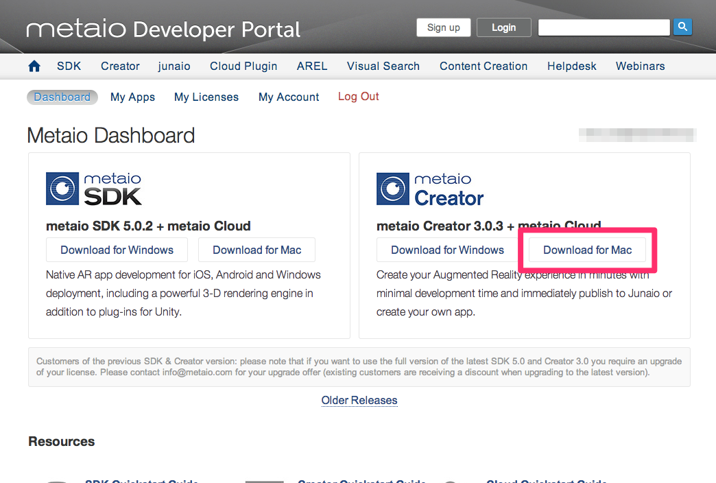Click the Login button
Image resolution: width=716 pixels, height=483 pixels.
(503, 27)
